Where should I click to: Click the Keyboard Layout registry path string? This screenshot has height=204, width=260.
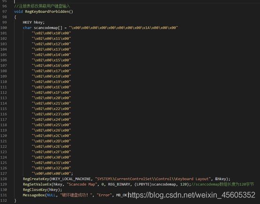(x=153, y=179)
